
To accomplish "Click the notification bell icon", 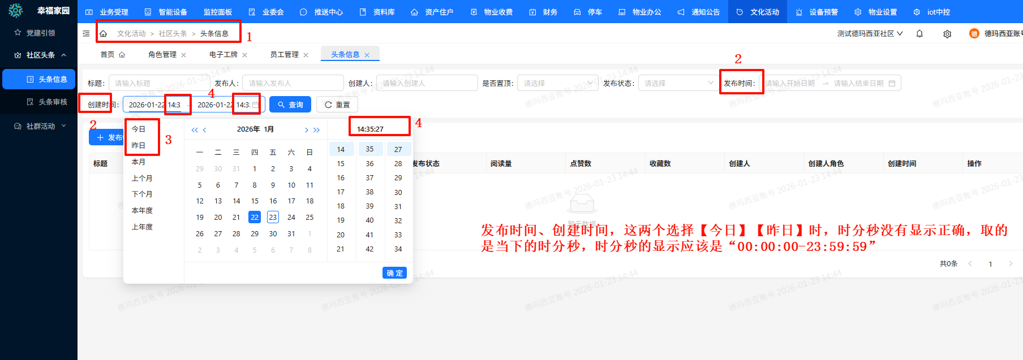I will (919, 34).
